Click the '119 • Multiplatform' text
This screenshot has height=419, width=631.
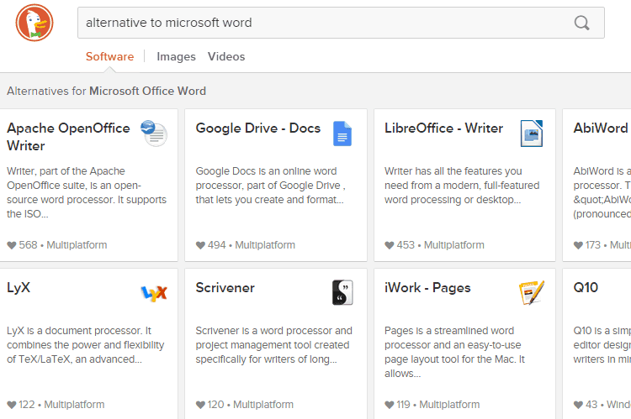(437, 405)
